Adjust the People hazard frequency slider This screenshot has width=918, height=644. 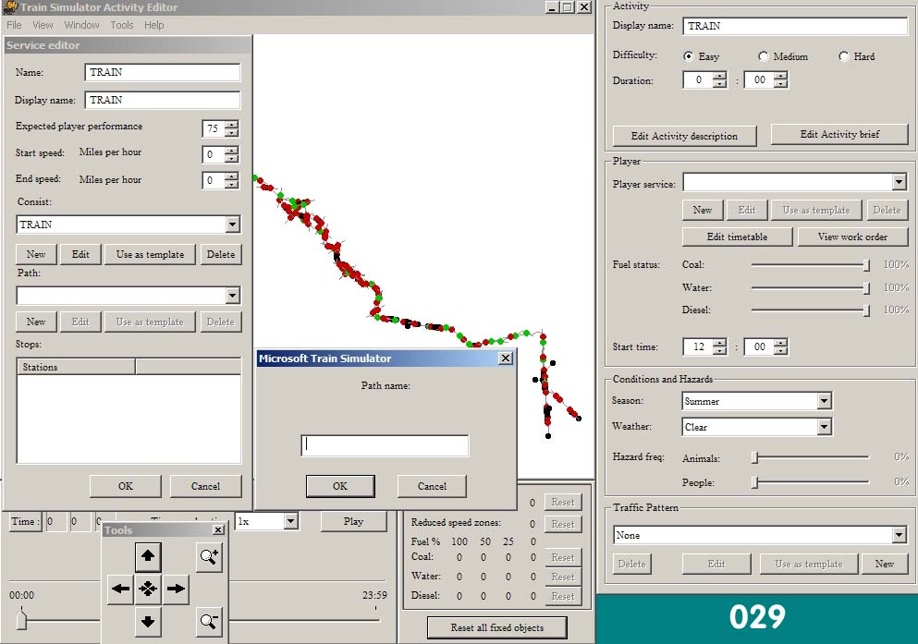point(755,482)
